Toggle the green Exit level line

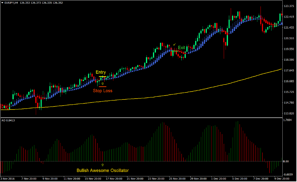(175, 51)
